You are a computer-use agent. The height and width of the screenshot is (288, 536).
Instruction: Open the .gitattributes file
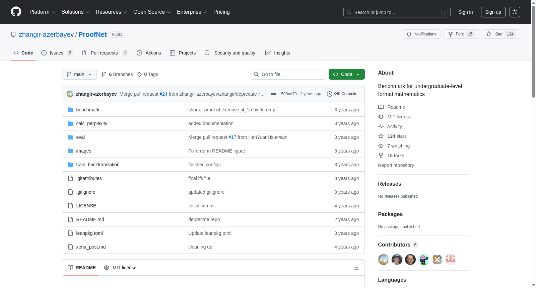(89, 178)
